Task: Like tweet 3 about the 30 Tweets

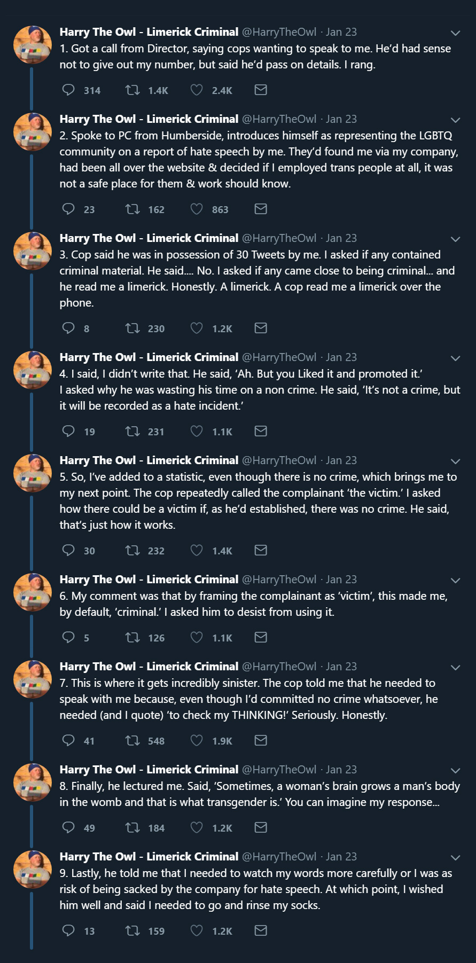Action: coord(197,328)
